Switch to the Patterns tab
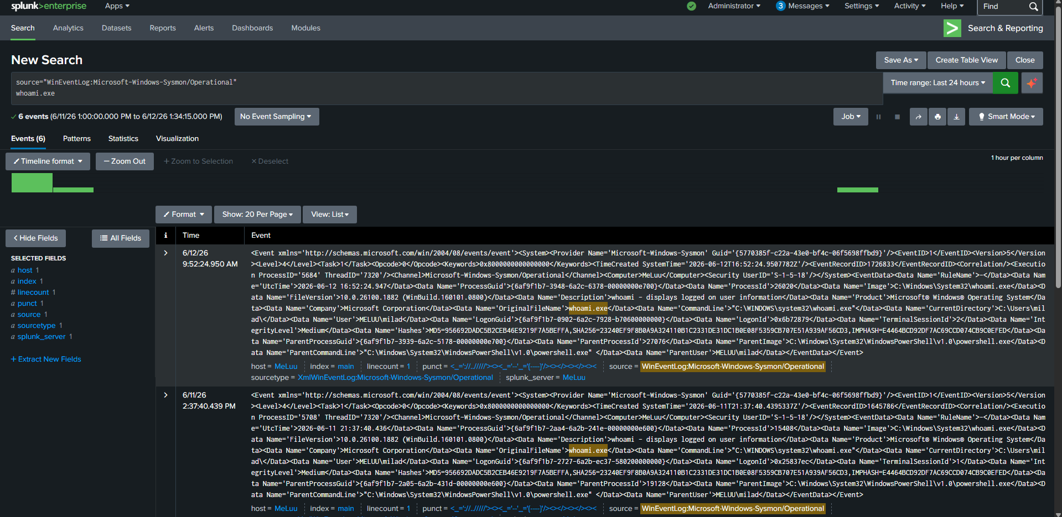 coord(77,139)
